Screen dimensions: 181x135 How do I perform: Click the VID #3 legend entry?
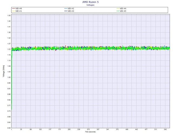coord(69,11)
